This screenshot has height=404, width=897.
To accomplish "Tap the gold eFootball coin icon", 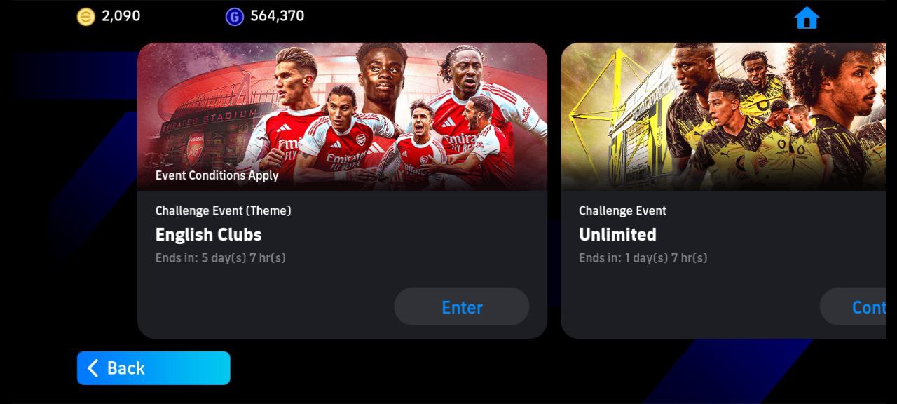I will pyautogui.click(x=85, y=17).
